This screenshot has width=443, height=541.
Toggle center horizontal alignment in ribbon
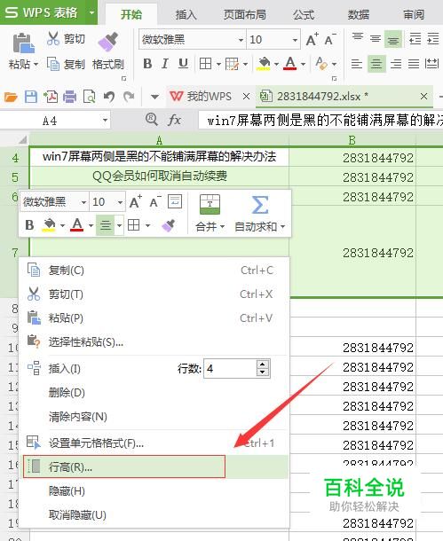point(376,64)
